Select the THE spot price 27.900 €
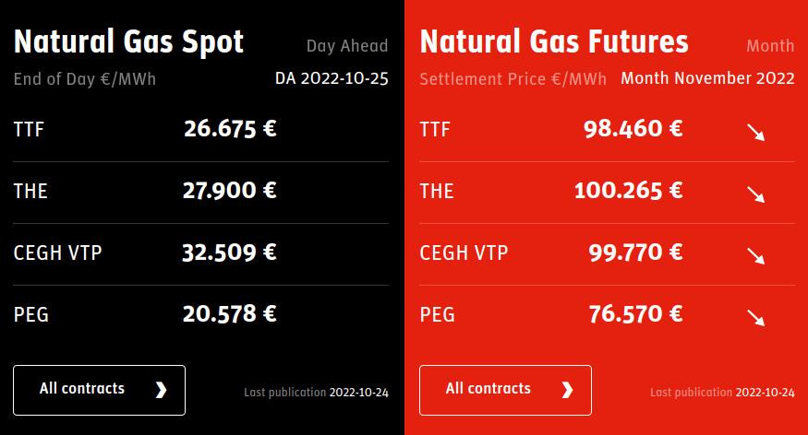Screen dimensions: 808x435 click(230, 191)
